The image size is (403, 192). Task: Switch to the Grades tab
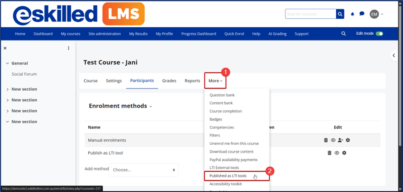pos(169,81)
